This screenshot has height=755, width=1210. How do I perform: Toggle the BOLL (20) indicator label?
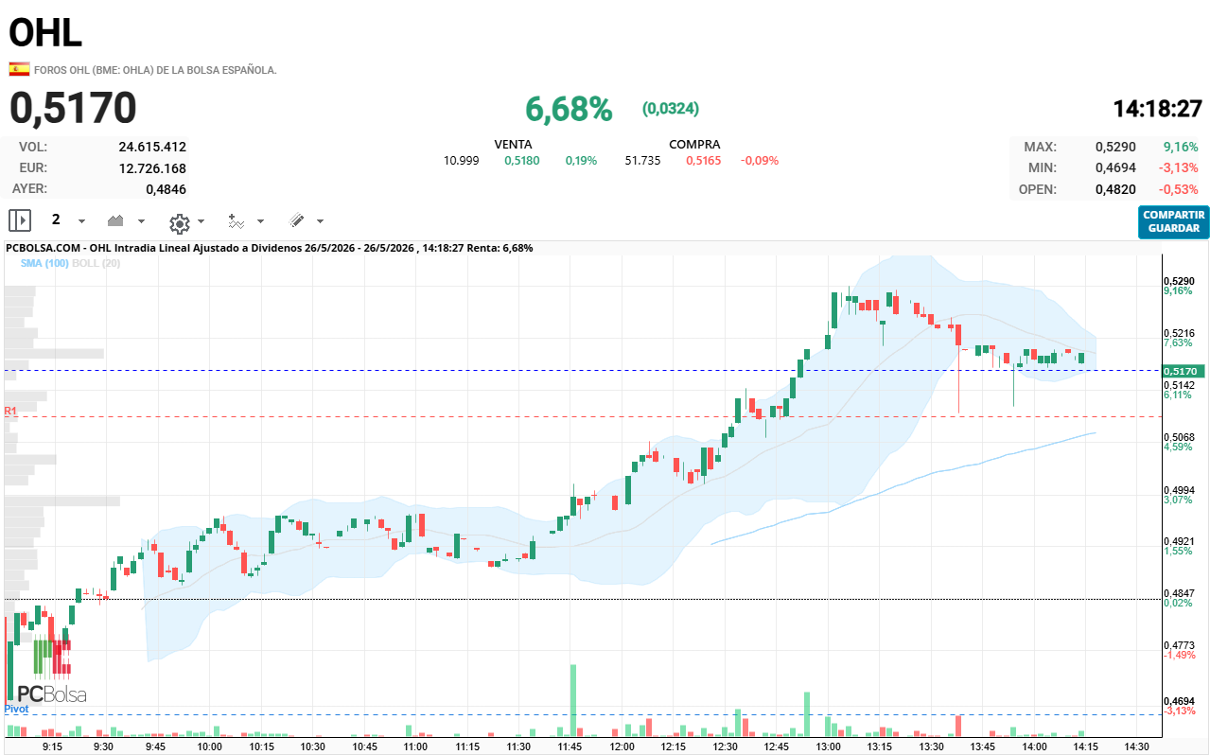(96, 262)
